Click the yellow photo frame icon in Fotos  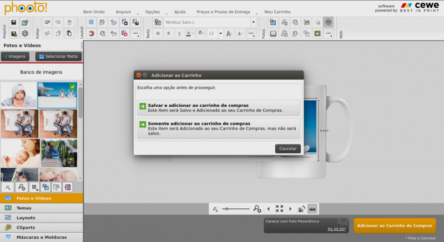(317, 34)
